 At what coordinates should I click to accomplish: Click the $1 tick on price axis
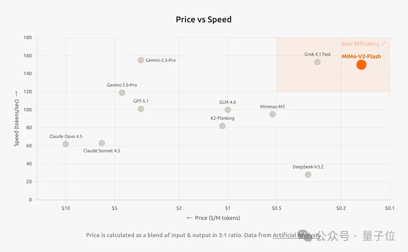[x=228, y=208]
